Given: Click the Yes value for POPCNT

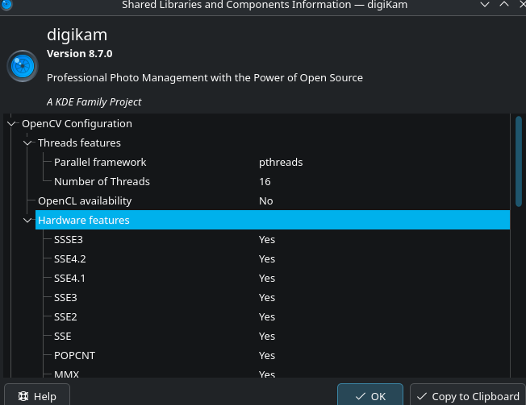Looking at the screenshot, I should (267, 355).
